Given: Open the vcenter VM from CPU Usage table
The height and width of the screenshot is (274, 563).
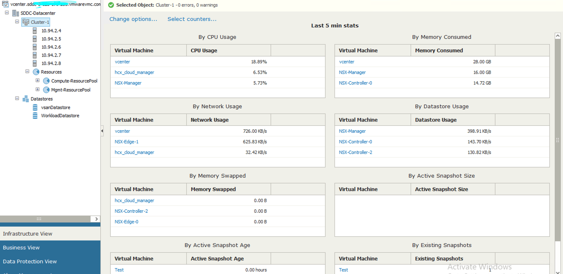Looking at the screenshot, I should point(122,62).
